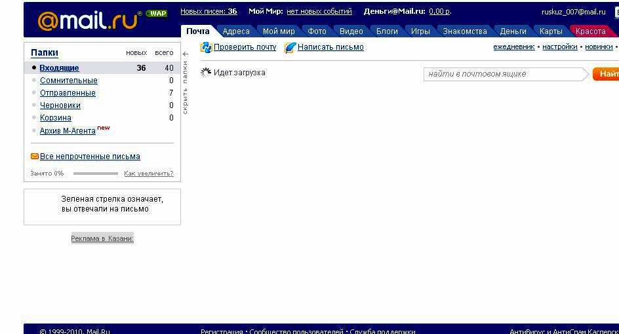
Task: Open the Корзина trash folder
Action: (55, 118)
